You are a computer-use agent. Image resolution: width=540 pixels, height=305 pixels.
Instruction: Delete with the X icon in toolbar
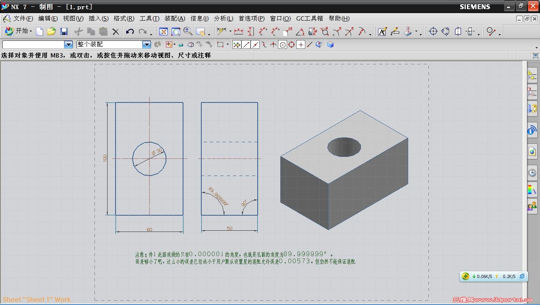point(116,31)
